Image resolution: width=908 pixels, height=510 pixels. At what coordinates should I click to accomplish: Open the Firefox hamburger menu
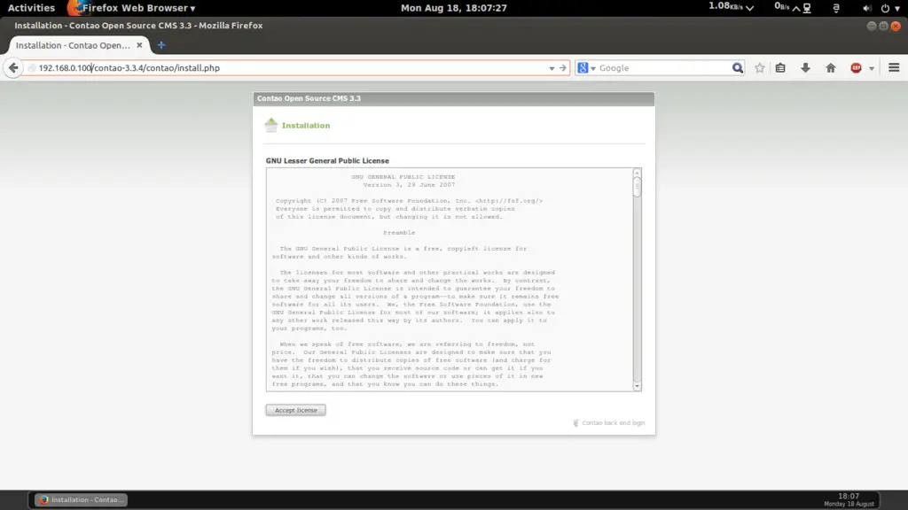[x=894, y=67]
